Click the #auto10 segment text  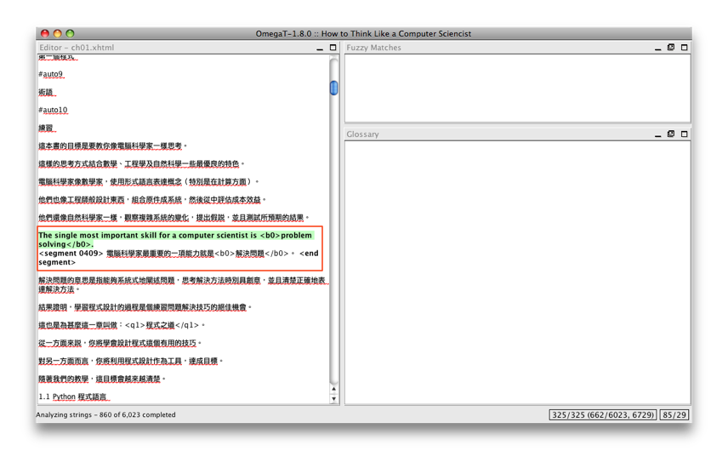pos(53,111)
